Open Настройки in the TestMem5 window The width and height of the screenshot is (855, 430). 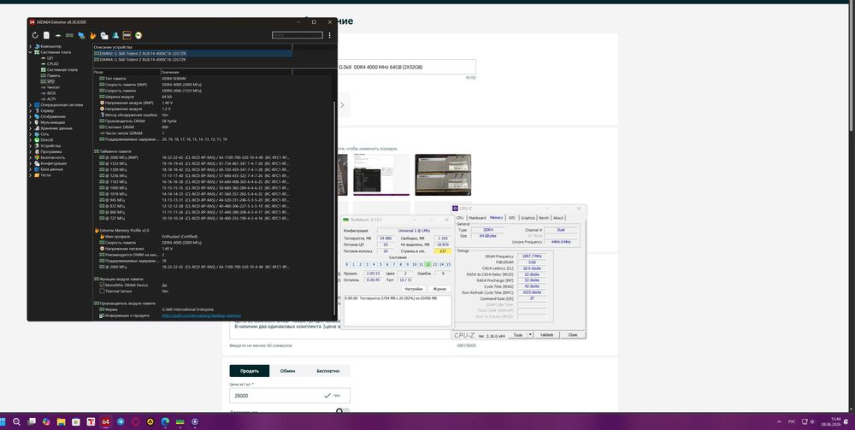click(x=413, y=288)
